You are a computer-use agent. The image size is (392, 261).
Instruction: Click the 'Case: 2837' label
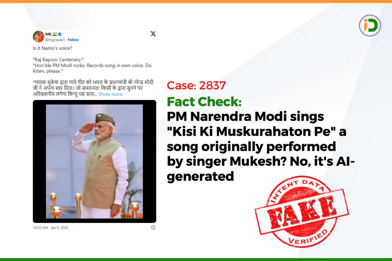click(196, 85)
